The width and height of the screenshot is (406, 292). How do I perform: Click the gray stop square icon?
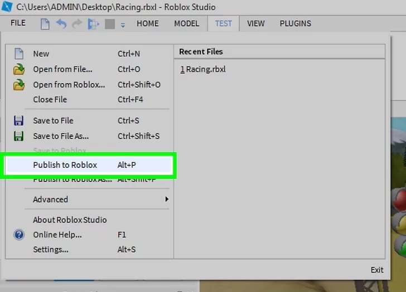tap(110, 24)
